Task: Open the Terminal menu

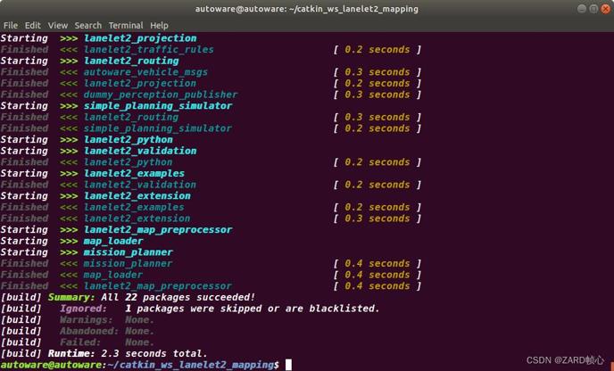Action: pos(126,26)
